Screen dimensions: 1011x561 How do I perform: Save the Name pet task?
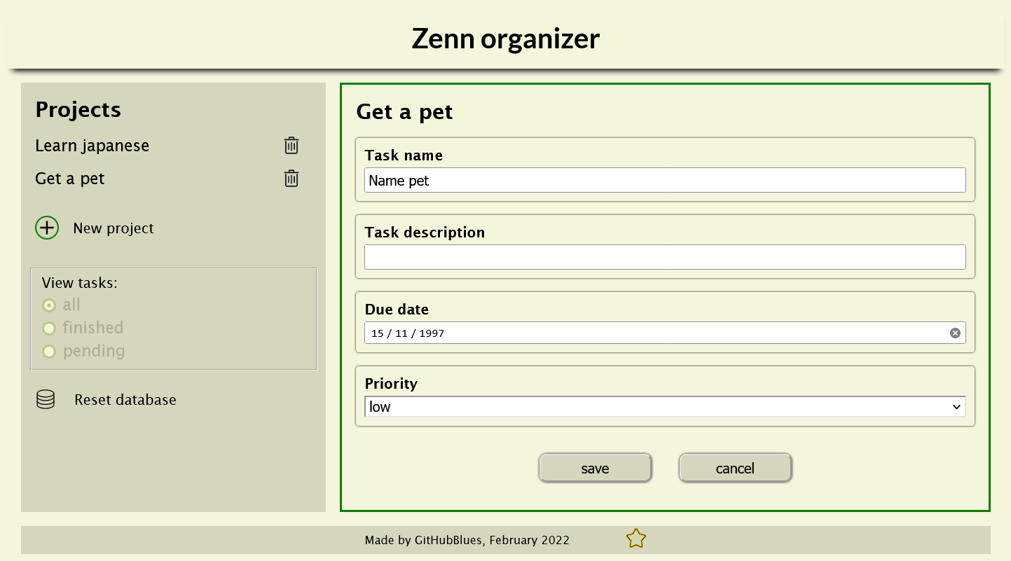click(595, 468)
